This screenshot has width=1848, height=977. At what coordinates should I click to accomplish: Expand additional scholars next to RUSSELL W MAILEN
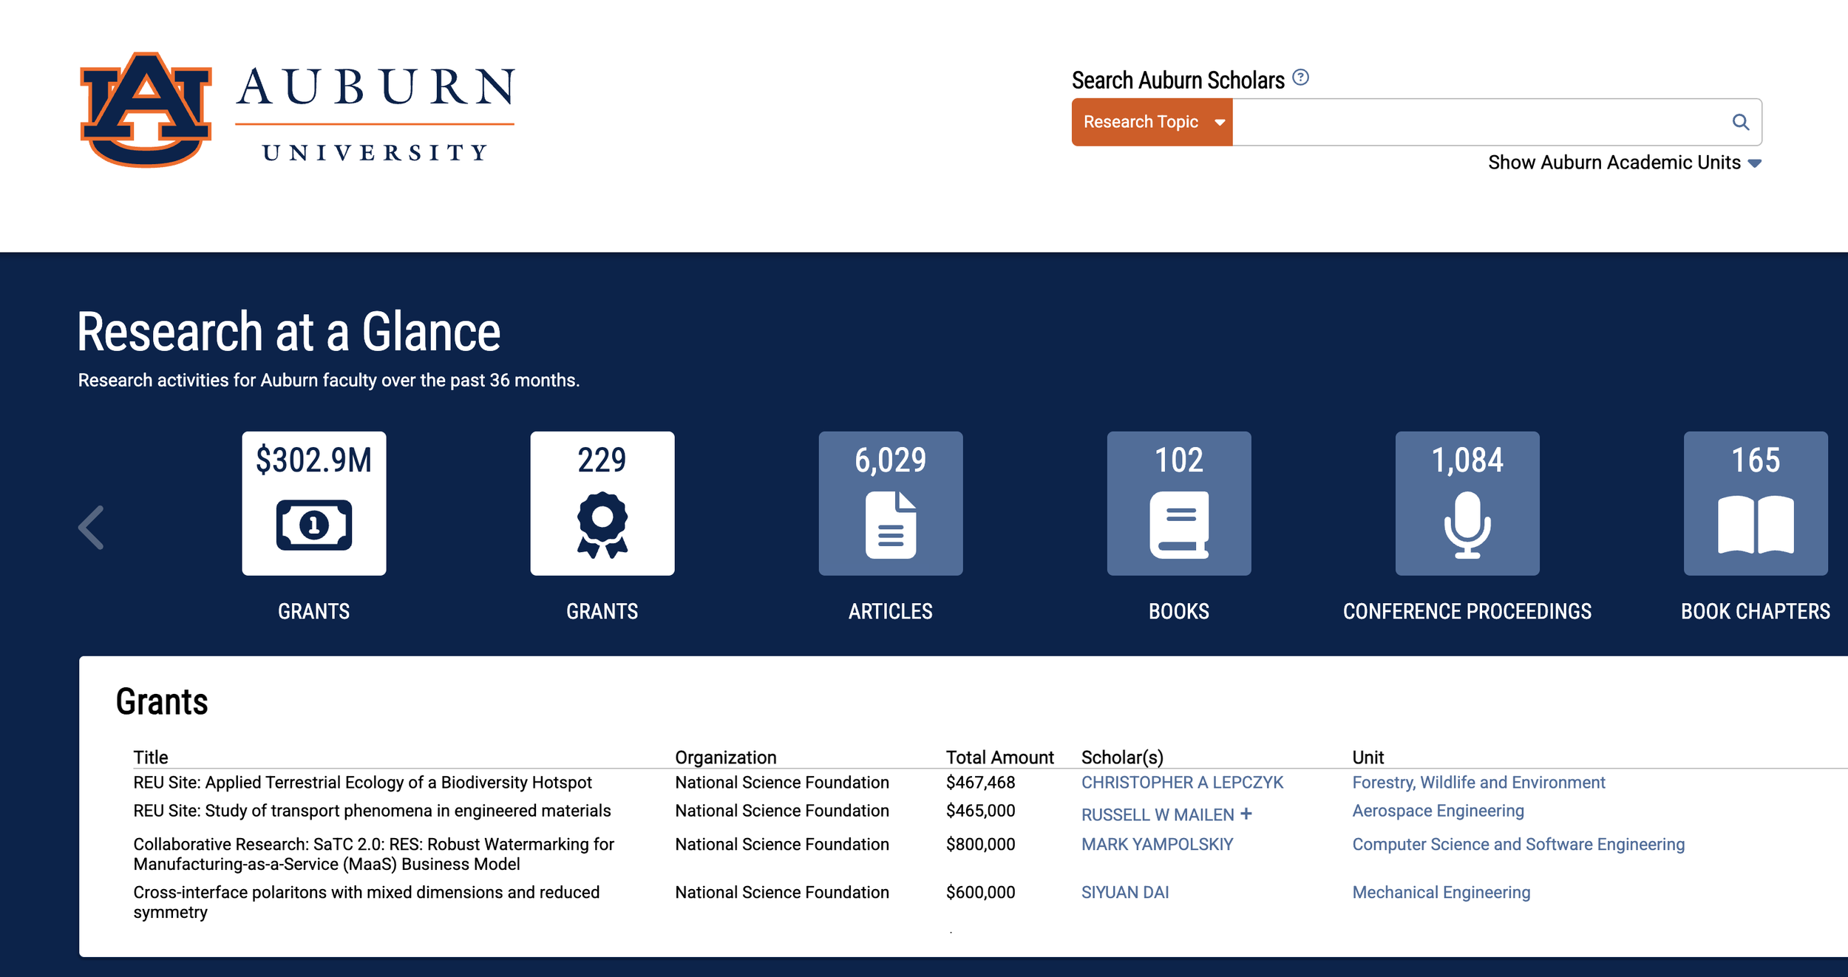(x=1246, y=814)
